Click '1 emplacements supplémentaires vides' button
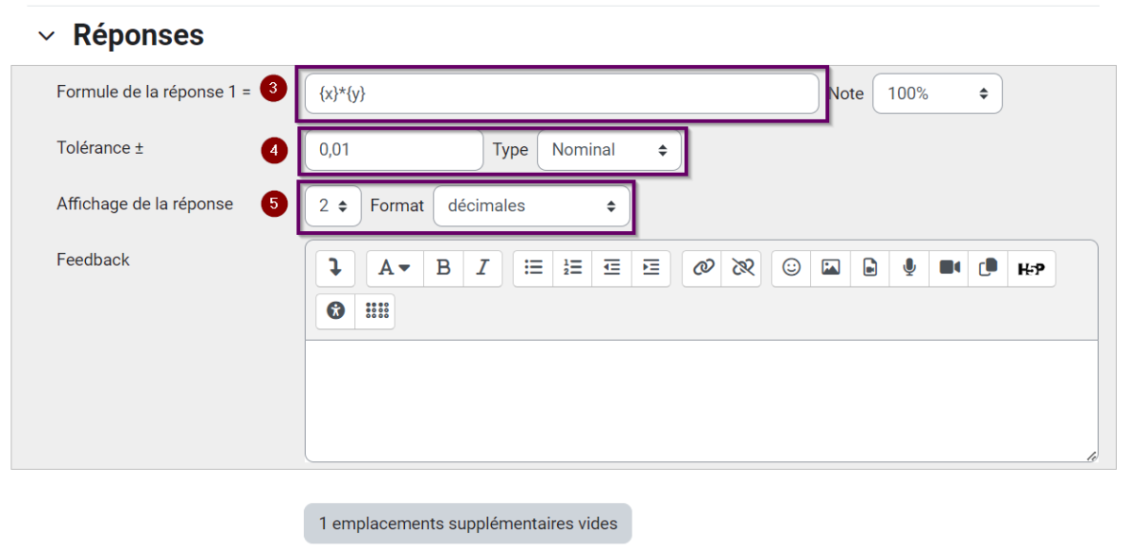Screen dimensions: 1133x551 click(x=467, y=524)
